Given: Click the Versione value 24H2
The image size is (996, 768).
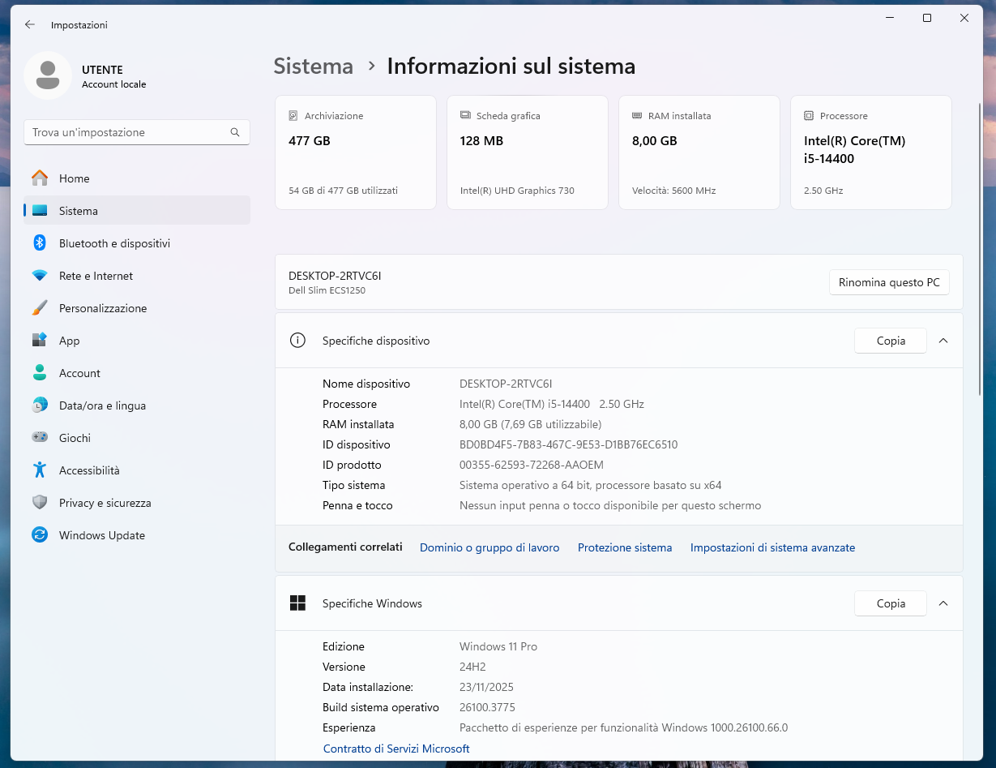Looking at the screenshot, I should (x=474, y=667).
